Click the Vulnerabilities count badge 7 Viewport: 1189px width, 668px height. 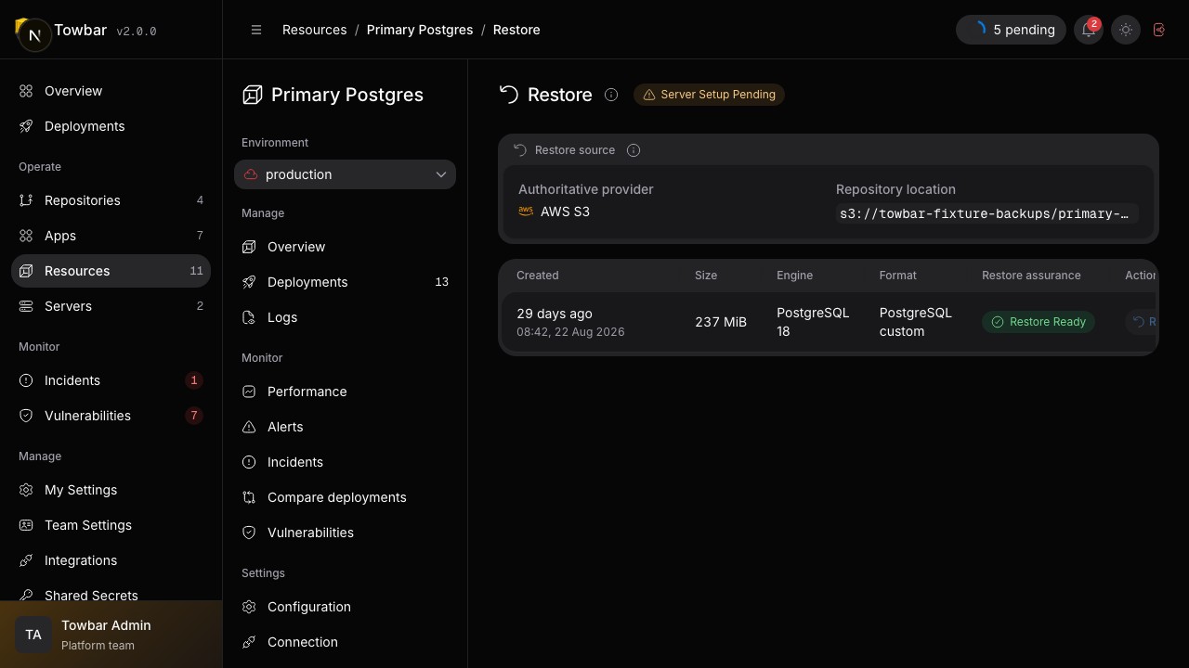point(194,416)
